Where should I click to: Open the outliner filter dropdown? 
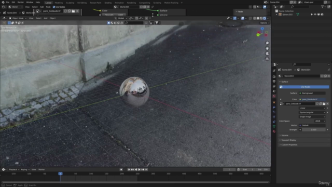tap(323, 7)
